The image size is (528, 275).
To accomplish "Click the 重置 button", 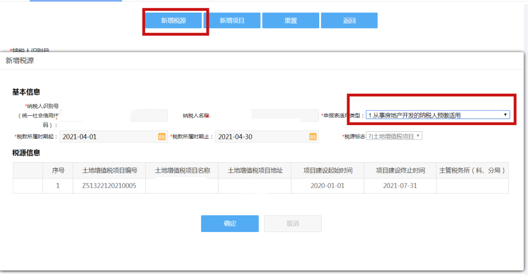I will 290,21.
